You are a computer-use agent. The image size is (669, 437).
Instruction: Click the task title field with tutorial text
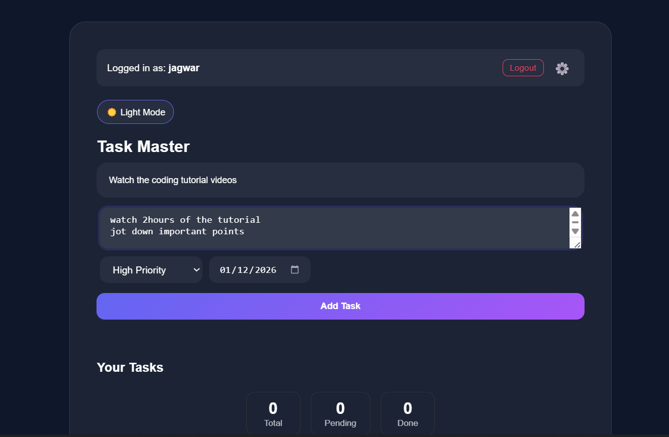[x=340, y=180]
